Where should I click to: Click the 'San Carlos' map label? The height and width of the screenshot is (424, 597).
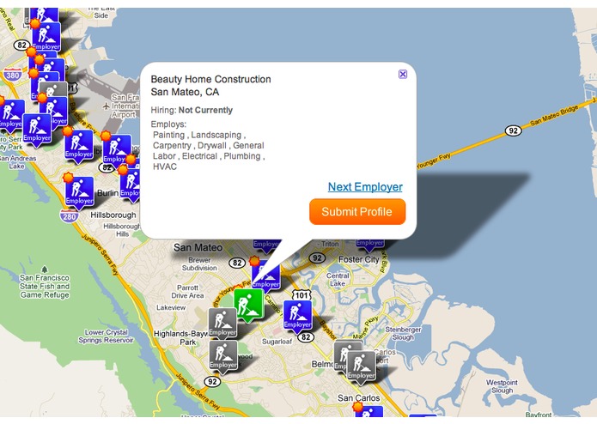point(359,397)
